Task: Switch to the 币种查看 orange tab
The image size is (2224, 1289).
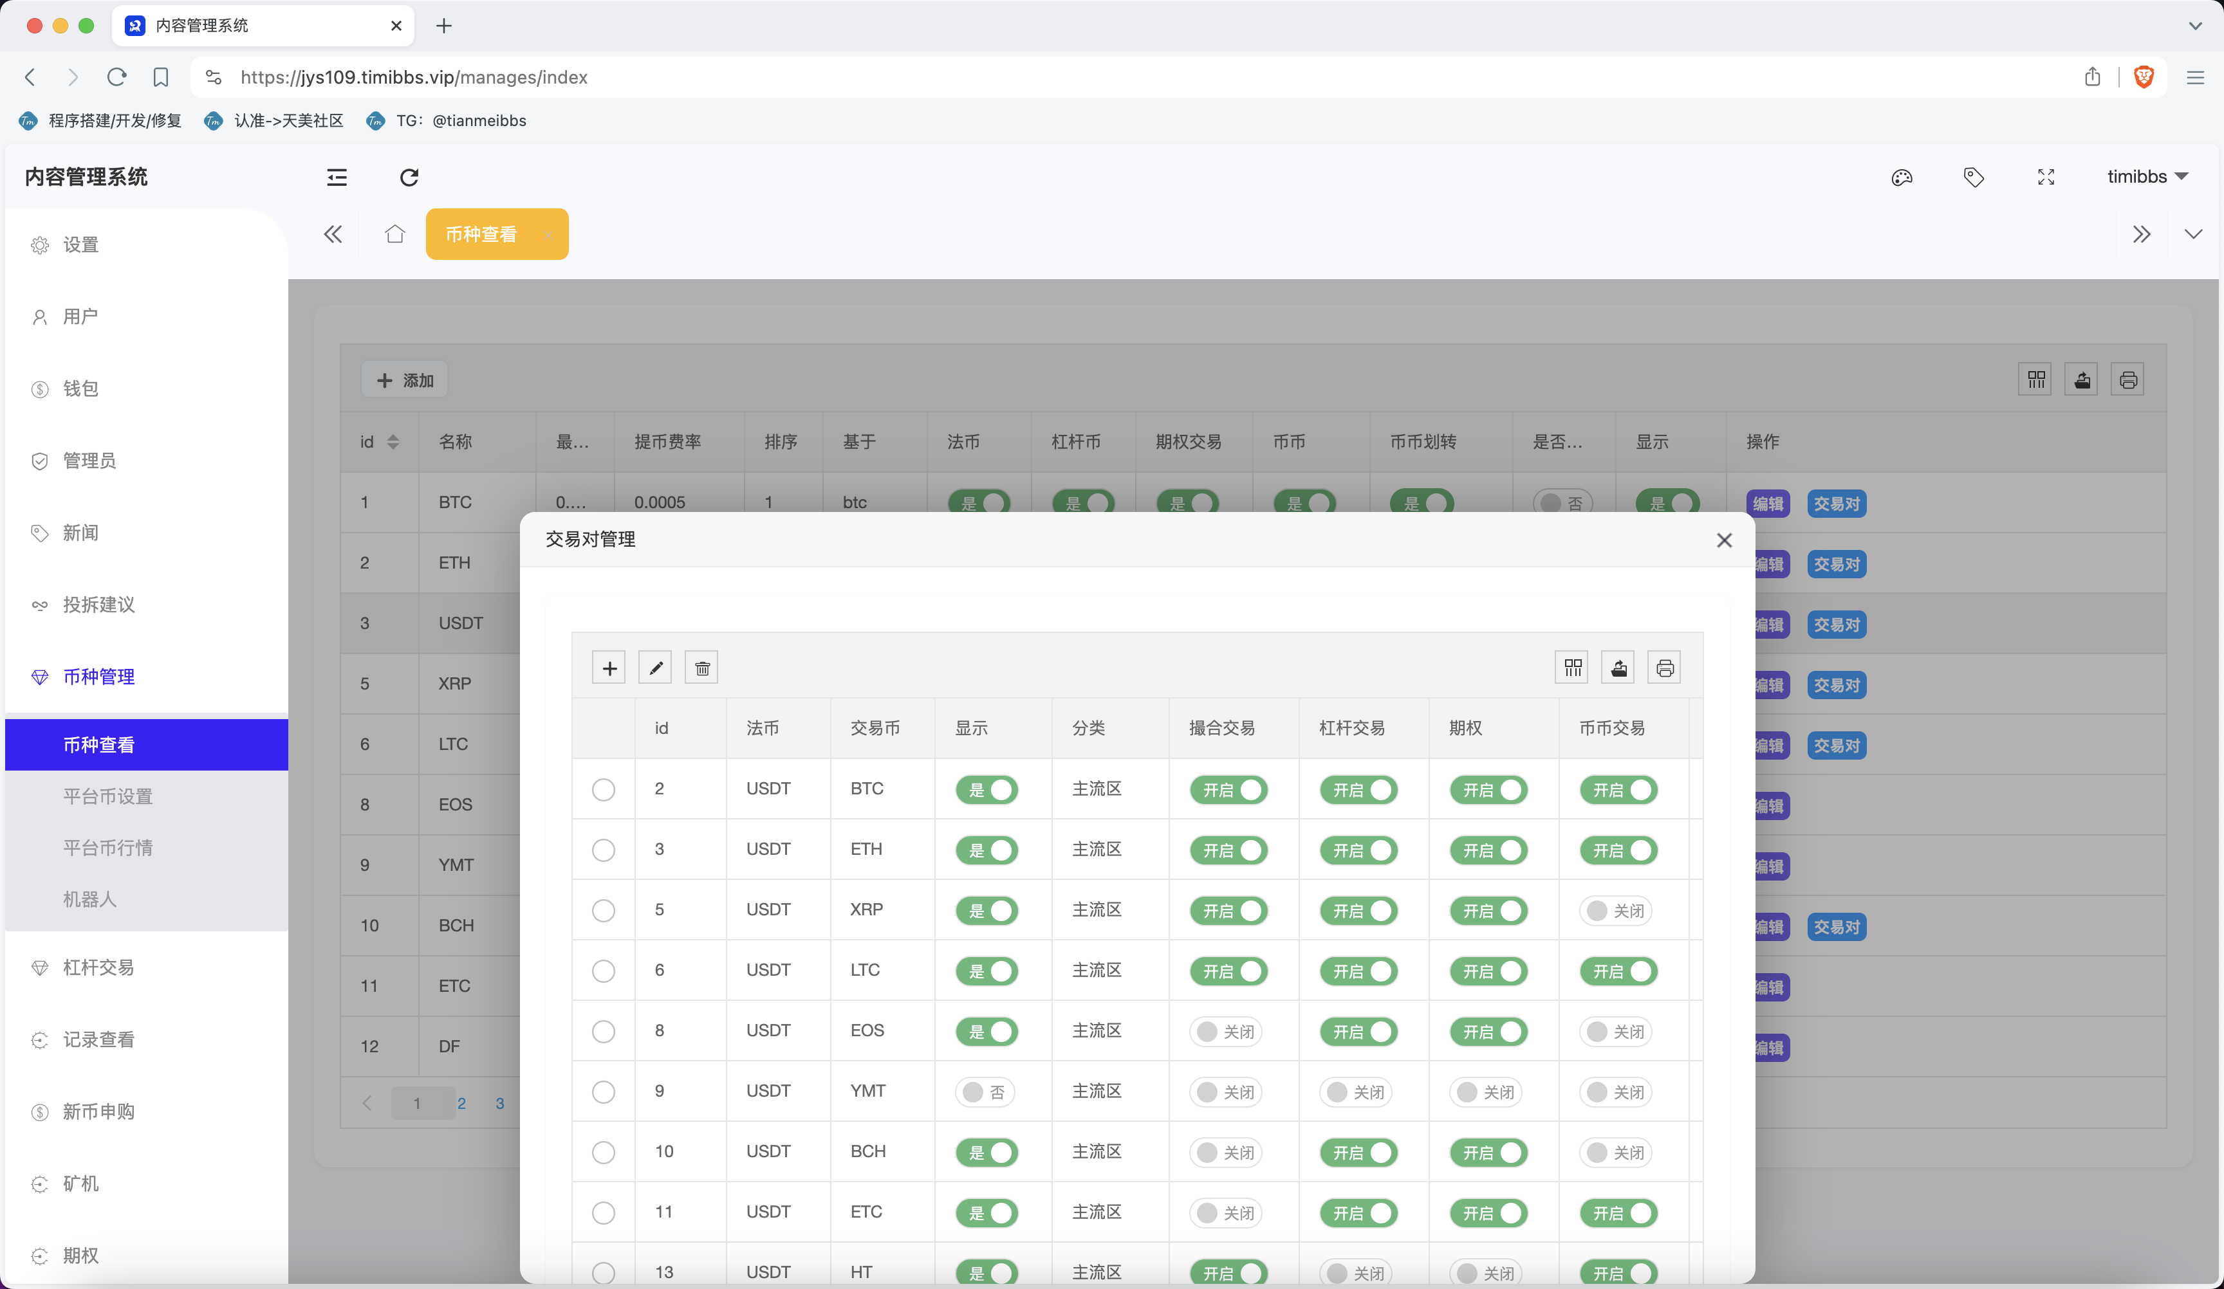Action: 481,235
